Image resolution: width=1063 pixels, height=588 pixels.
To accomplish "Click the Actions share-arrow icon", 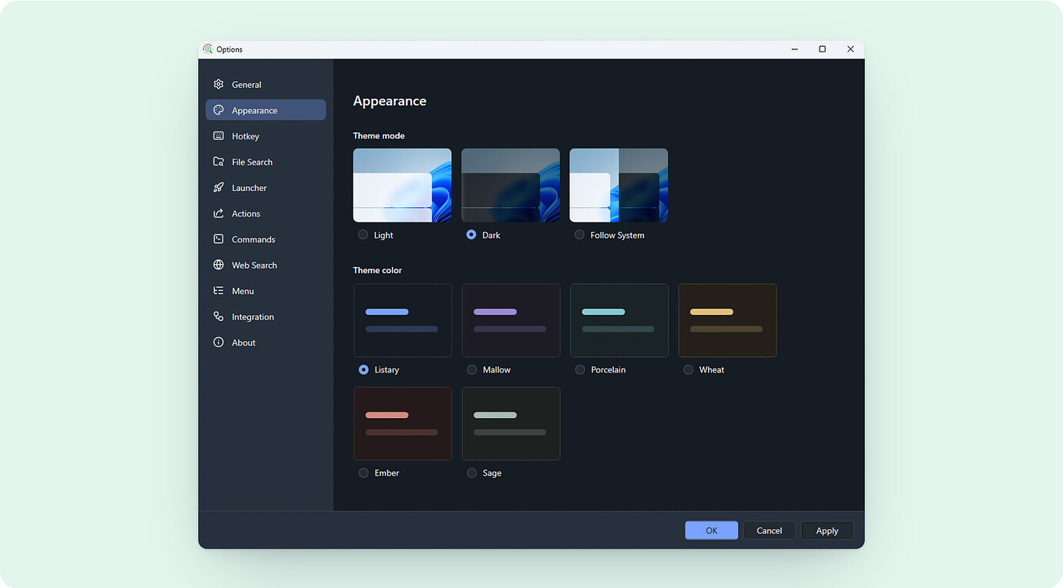I will click(x=219, y=213).
